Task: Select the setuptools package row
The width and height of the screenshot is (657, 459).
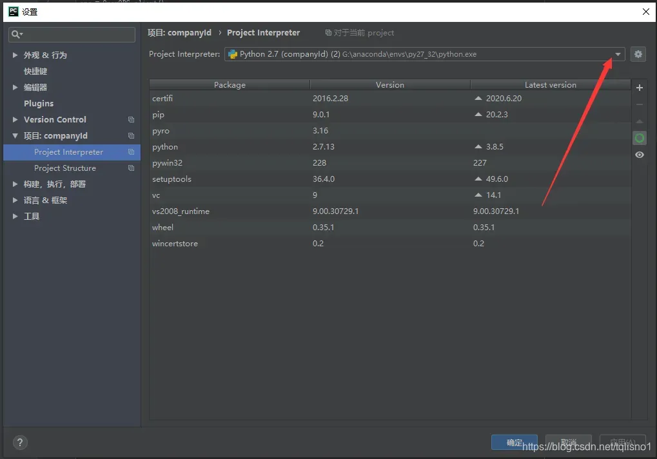Action: click(390, 179)
